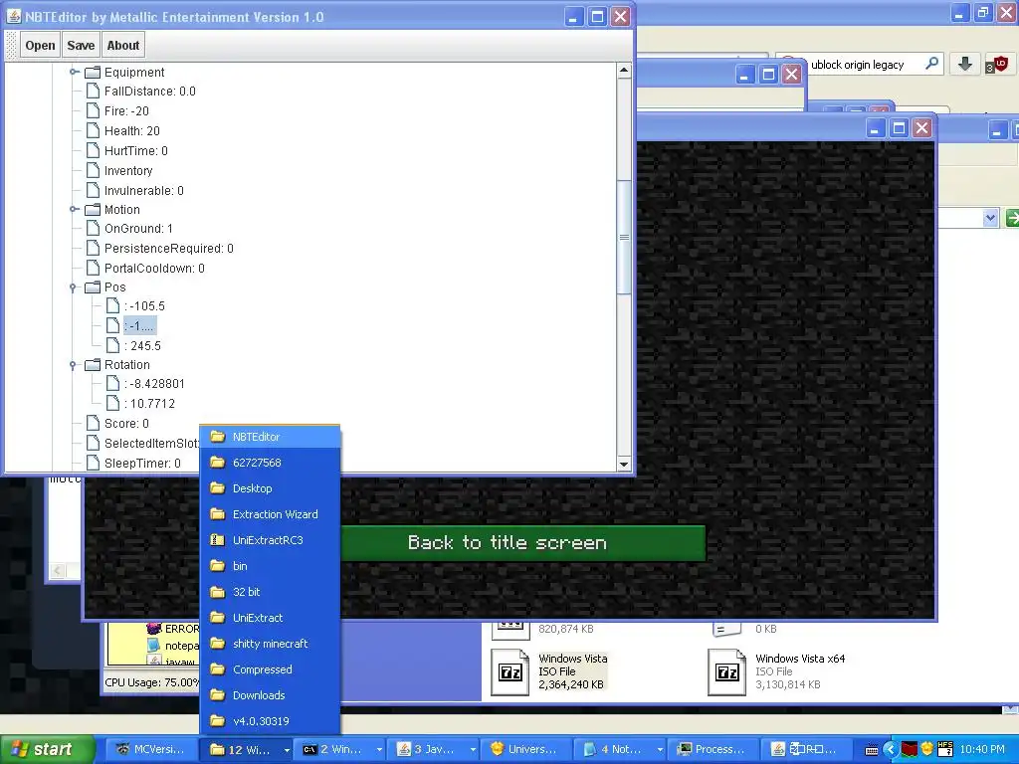Choose Extraction Wizard in taskbar popup
1019x764 pixels.
[x=270, y=514]
